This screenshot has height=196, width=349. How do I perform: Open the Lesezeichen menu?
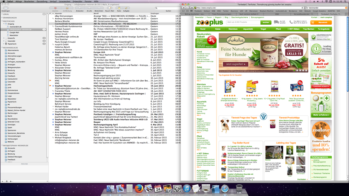coord(65,1)
